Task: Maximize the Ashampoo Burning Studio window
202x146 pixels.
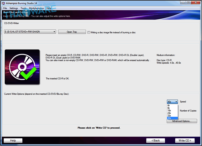Action: 188,2
